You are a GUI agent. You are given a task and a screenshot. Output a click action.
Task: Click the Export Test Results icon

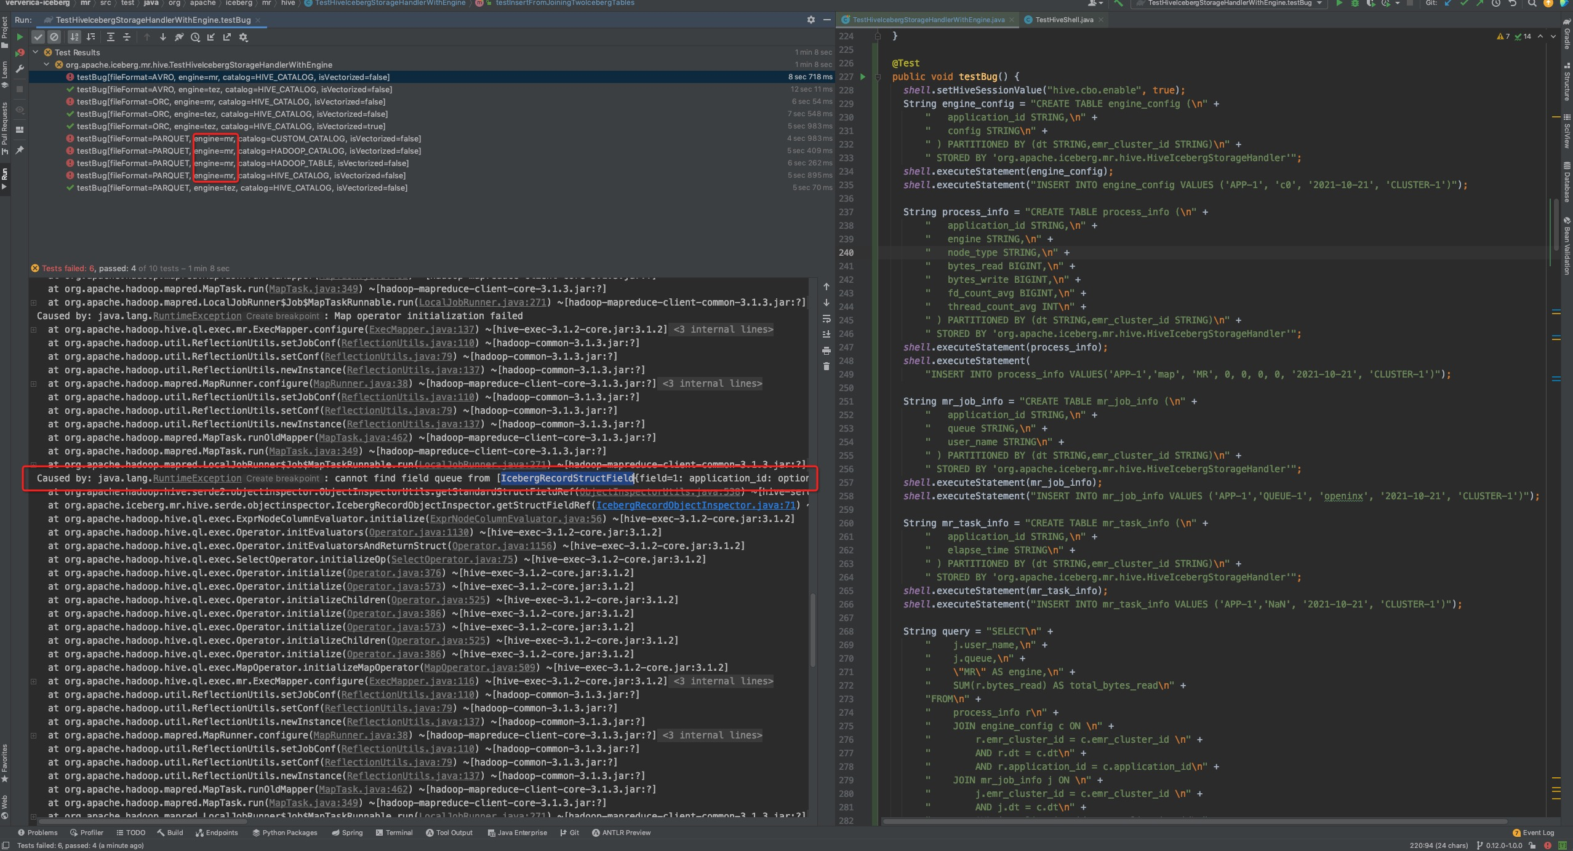click(227, 37)
